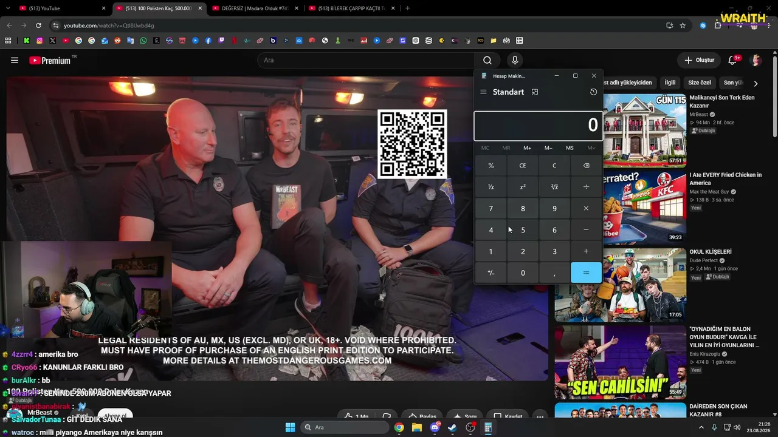Open the Twitch bookmark
The width and height of the screenshot is (778, 437).
pos(221,41)
